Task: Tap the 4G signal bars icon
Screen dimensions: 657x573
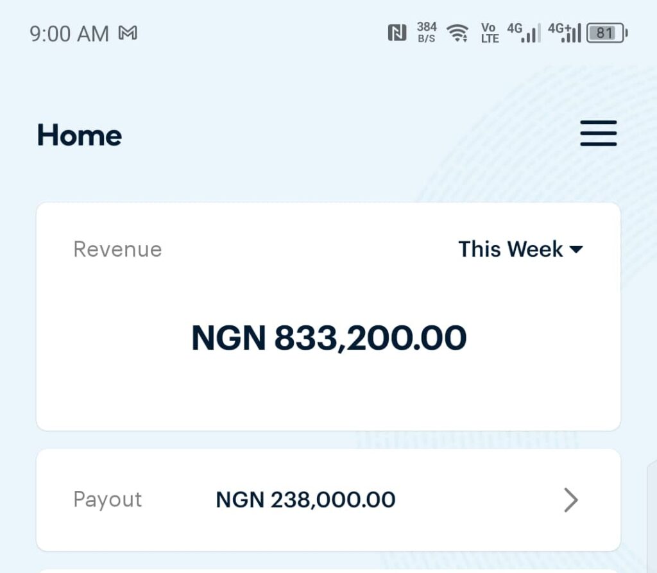Action: tap(524, 33)
